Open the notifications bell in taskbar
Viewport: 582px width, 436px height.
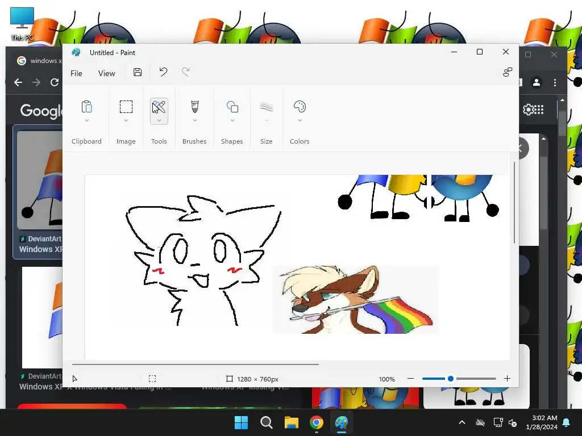(x=567, y=422)
